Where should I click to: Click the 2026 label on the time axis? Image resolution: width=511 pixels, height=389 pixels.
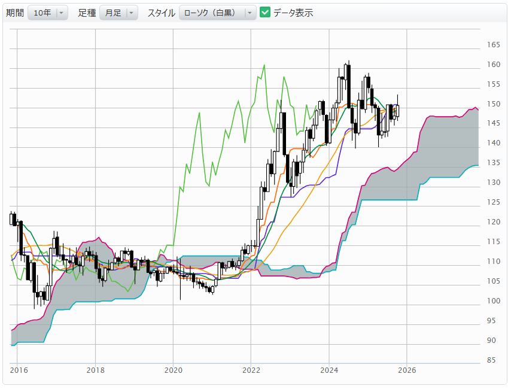[407, 370]
